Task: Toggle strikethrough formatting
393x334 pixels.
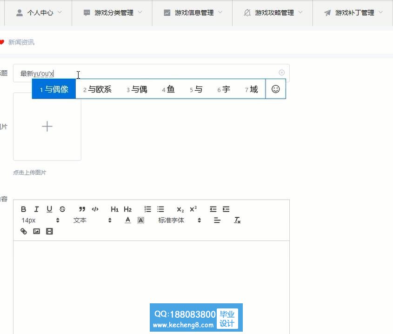Action: 62,209
